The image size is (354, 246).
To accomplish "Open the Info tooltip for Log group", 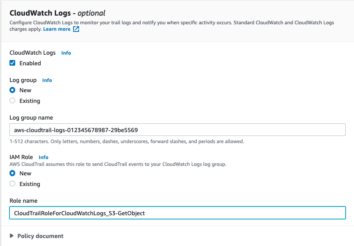I will click(x=47, y=80).
